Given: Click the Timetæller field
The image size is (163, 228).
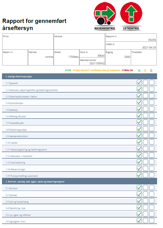Looking at the screenshot, I should [x=144, y=57].
